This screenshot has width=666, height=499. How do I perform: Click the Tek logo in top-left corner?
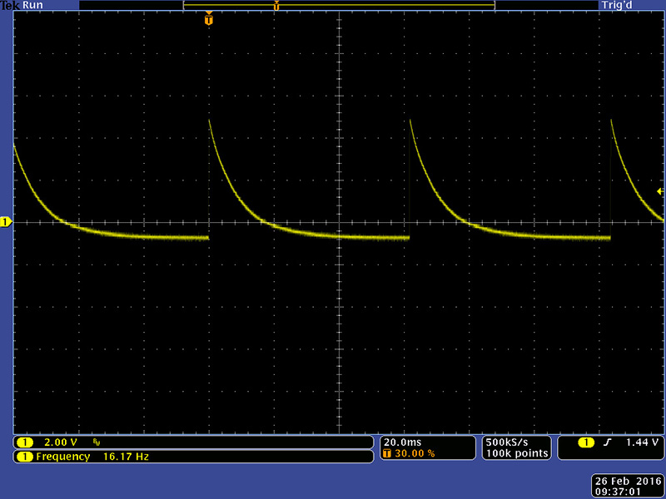10,5
